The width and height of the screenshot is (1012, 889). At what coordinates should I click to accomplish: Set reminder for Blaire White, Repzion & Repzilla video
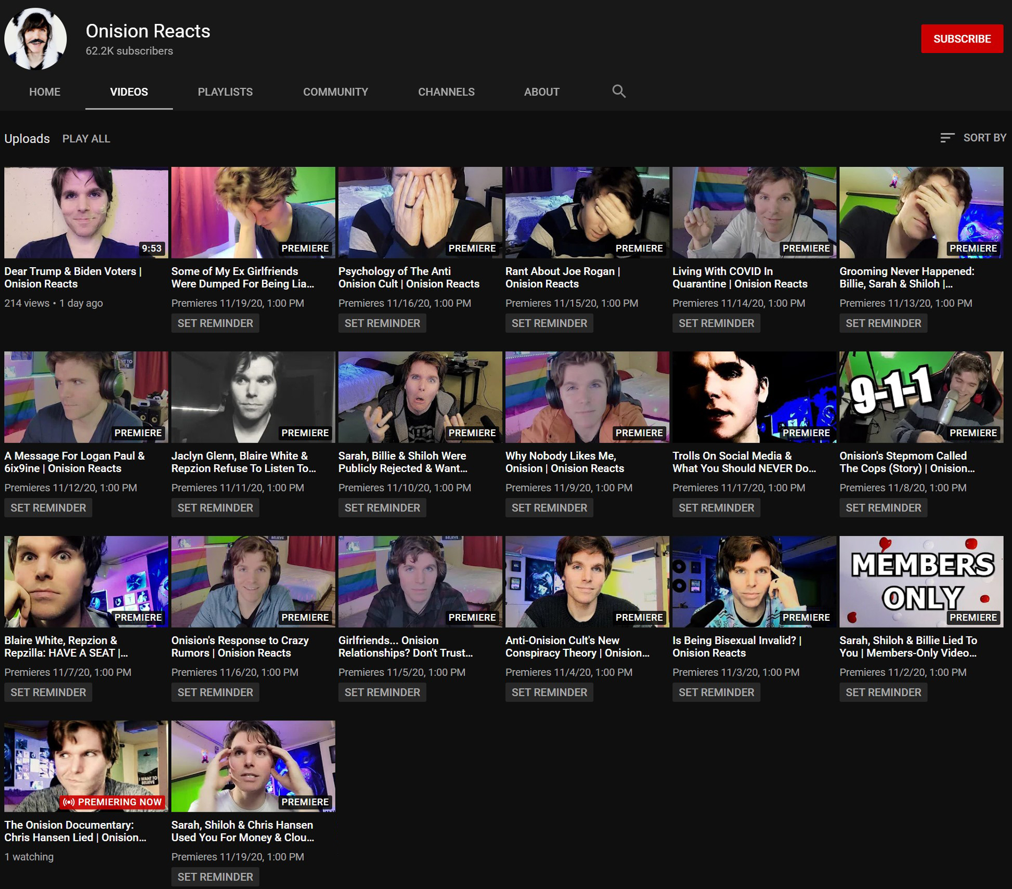[48, 692]
